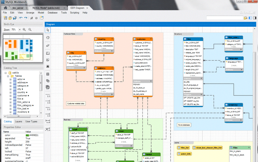Collapse the sakila schema tree node
The width and height of the screenshot is (258, 162).
pos(6,73)
